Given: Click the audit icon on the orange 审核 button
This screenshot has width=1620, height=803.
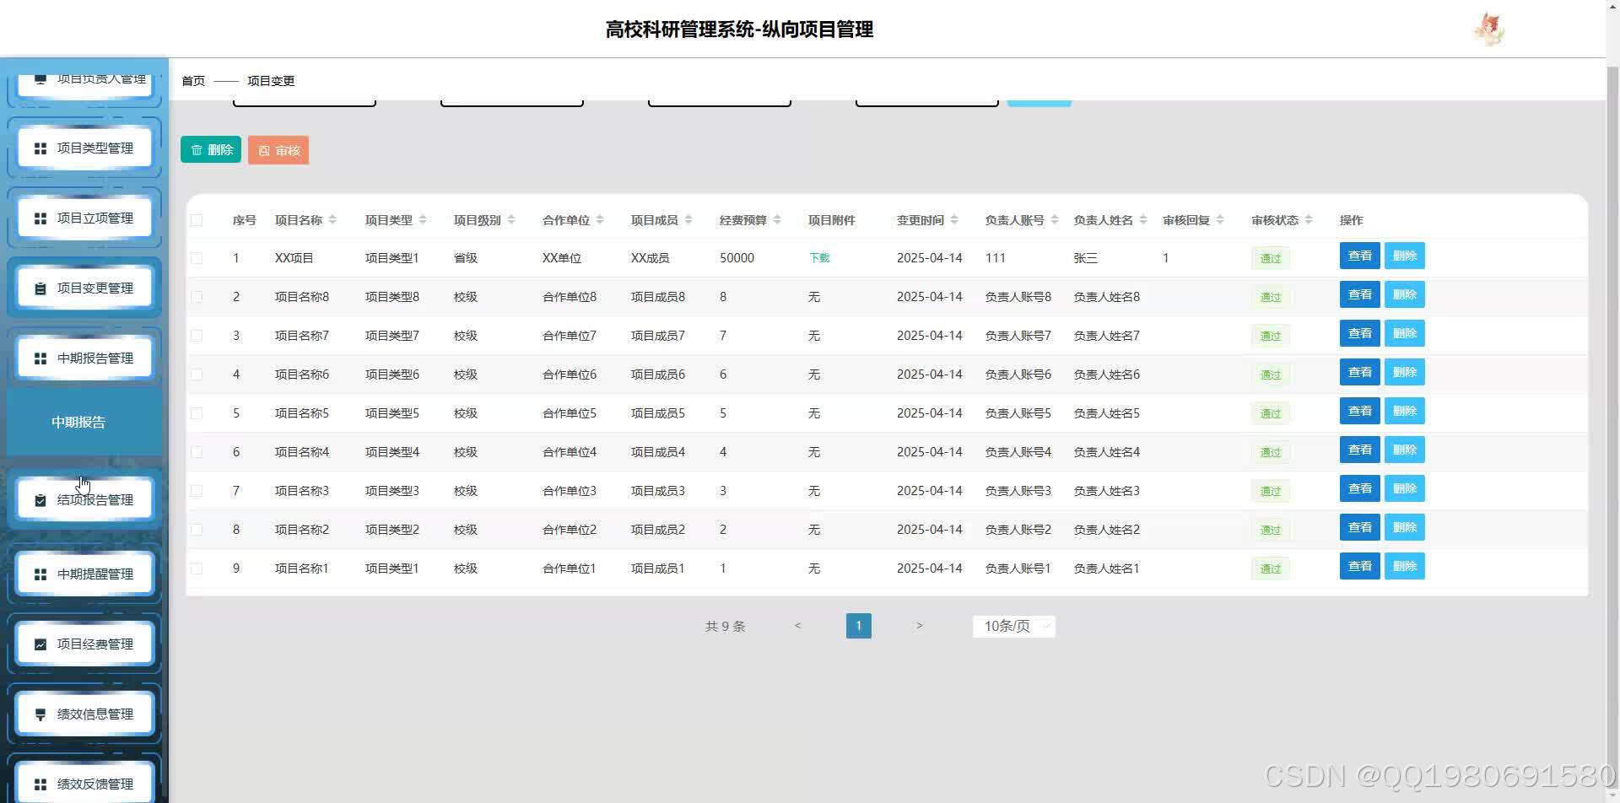Looking at the screenshot, I should (x=264, y=151).
